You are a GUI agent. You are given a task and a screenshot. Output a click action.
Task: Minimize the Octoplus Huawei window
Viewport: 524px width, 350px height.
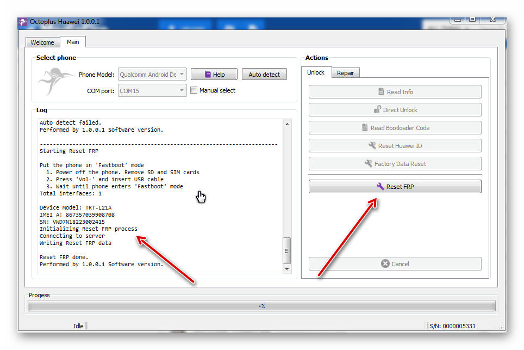click(x=458, y=20)
